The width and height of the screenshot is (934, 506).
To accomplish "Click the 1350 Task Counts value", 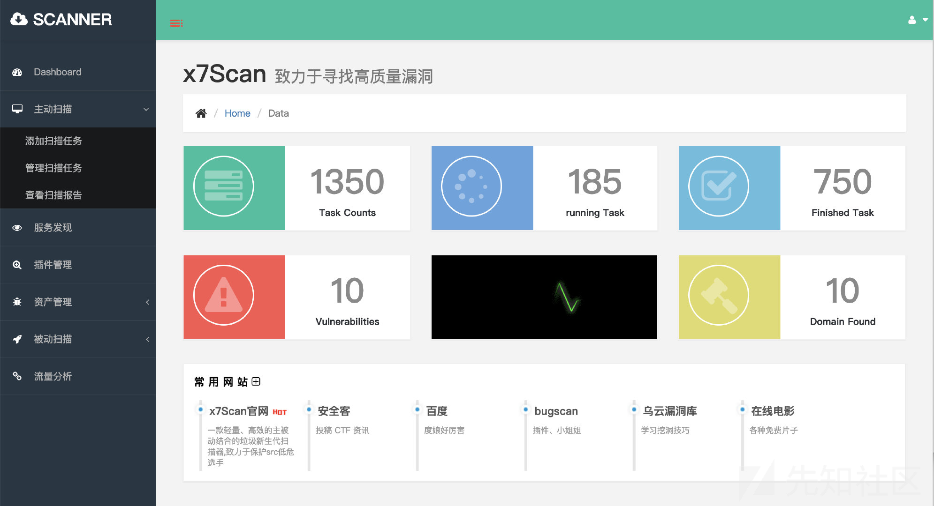I will pyautogui.click(x=347, y=182).
